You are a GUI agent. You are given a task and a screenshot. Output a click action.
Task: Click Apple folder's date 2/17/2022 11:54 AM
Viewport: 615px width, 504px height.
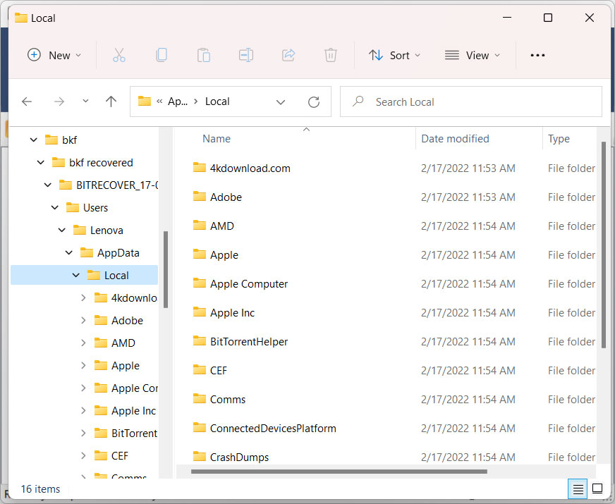tap(468, 254)
